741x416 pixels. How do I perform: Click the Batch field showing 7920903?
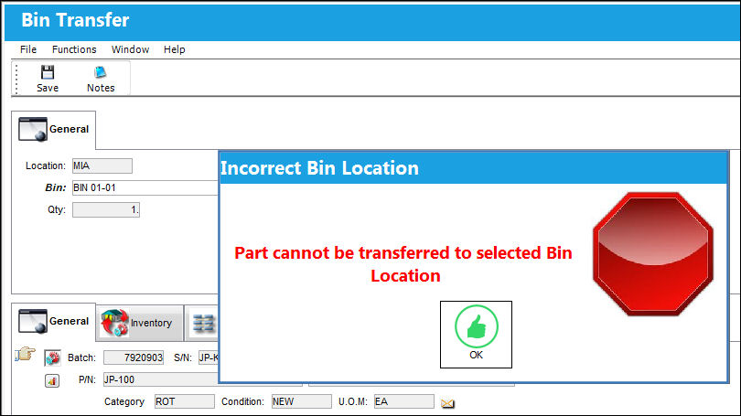coord(134,357)
